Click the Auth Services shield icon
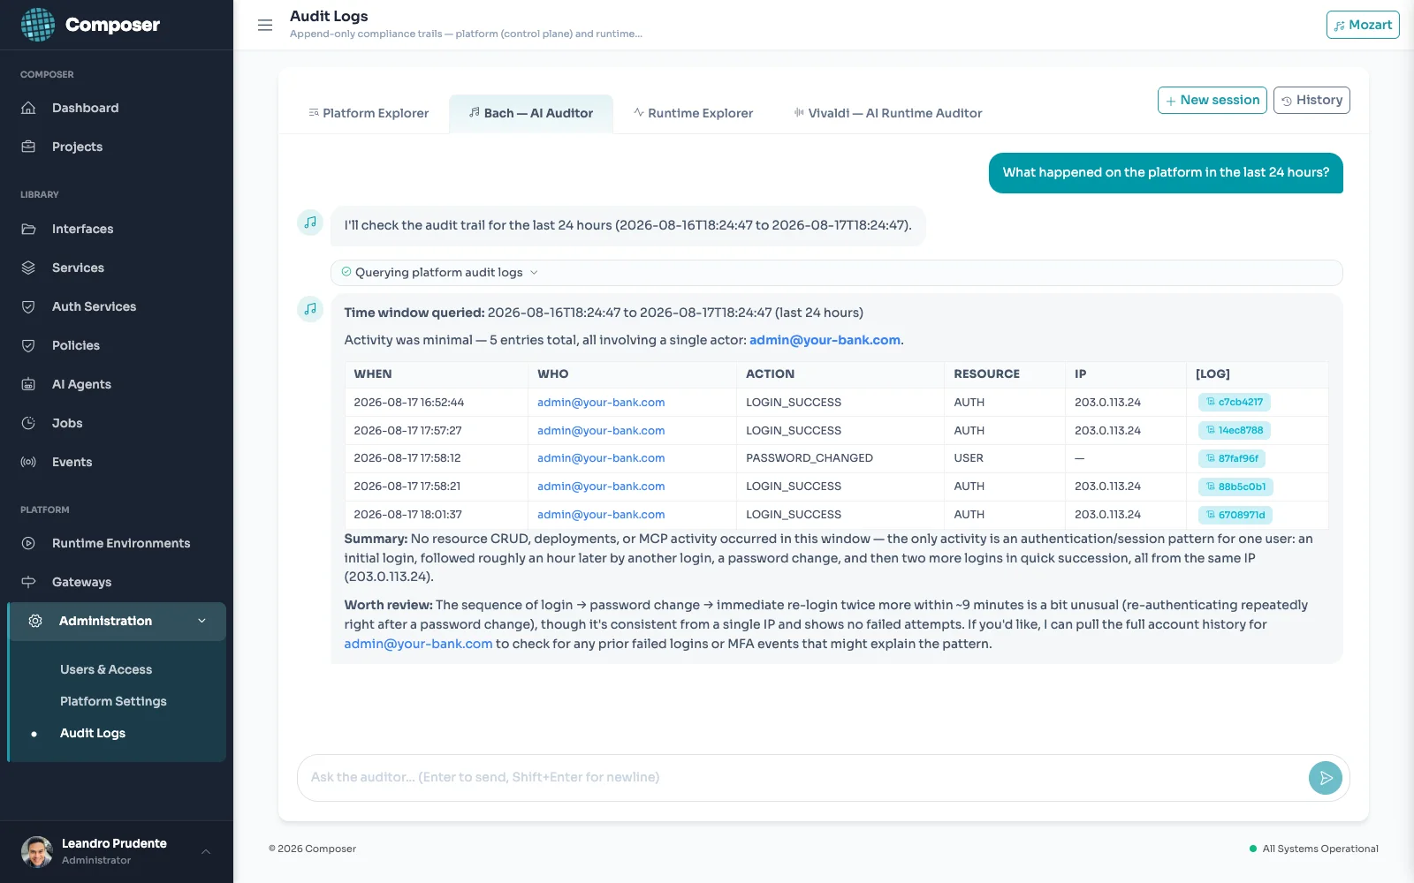Screen dimensions: 1414x883 (x=28, y=306)
